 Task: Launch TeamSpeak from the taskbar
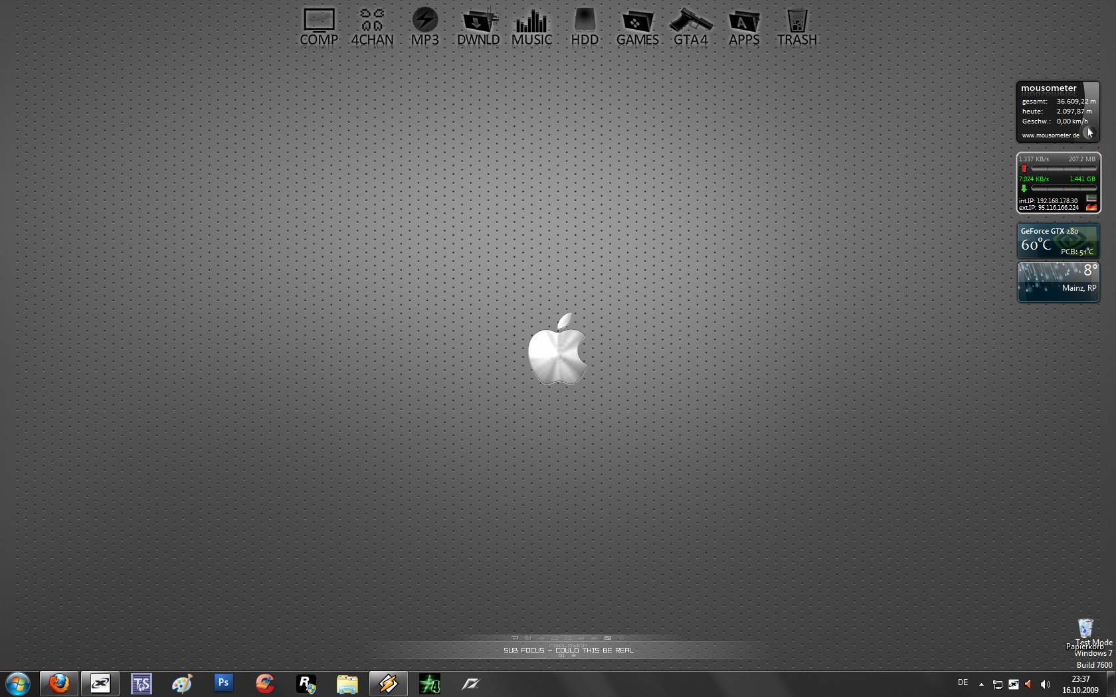(x=141, y=684)
